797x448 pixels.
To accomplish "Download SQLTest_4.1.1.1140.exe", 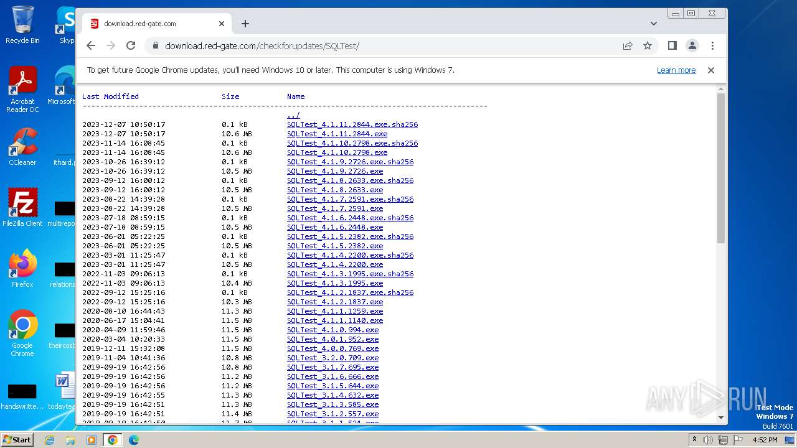I will point(335,320).
